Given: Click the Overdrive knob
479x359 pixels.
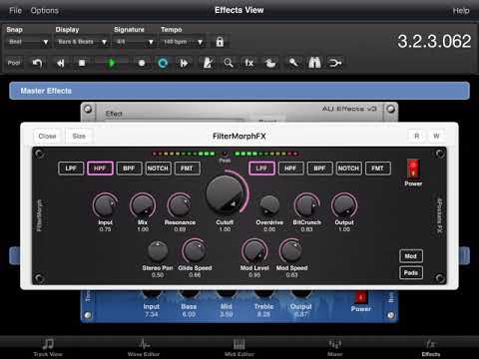Looking at the screenshot, I should (269, 205).
